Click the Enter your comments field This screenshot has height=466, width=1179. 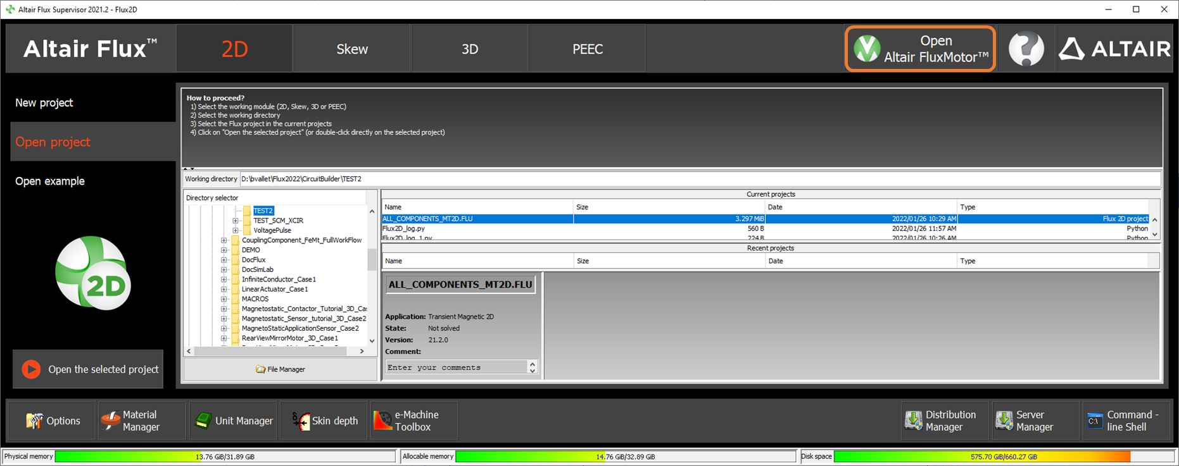click(x=456, y=367)
